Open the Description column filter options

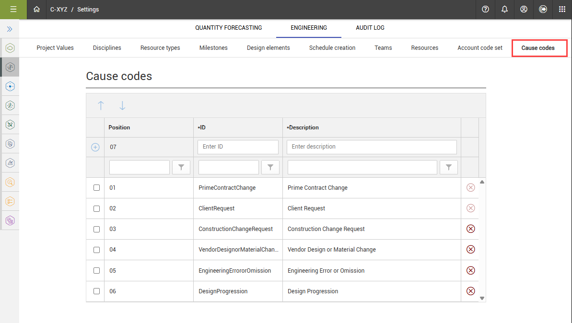(449, 167)
